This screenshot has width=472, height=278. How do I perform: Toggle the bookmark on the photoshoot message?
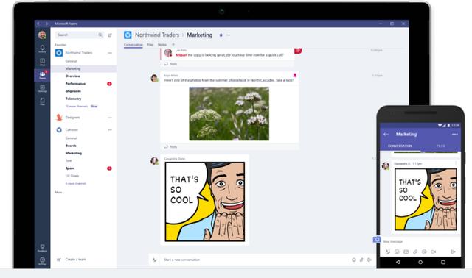tap(295, 75)
